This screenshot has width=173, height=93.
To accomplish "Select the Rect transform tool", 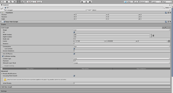I will [x=18, y=2].
